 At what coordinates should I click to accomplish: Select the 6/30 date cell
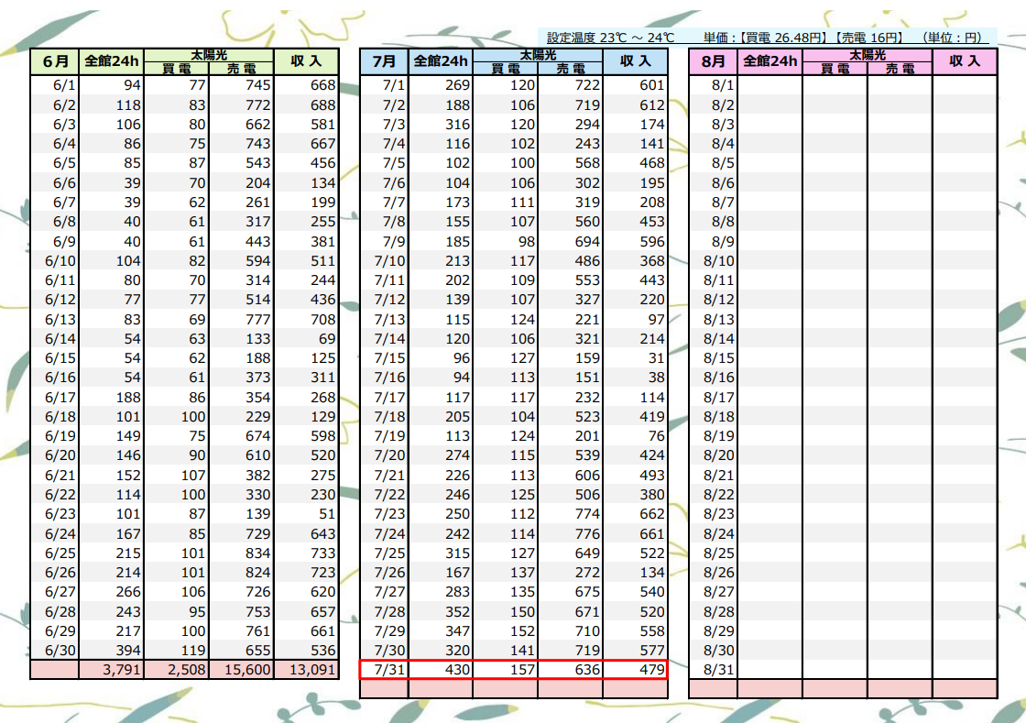54,651
